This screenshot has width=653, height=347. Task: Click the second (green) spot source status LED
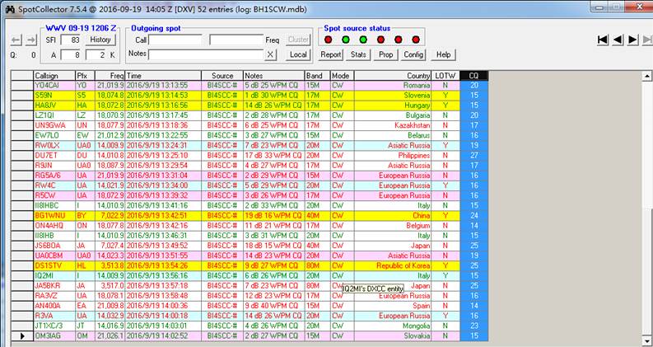345,40
